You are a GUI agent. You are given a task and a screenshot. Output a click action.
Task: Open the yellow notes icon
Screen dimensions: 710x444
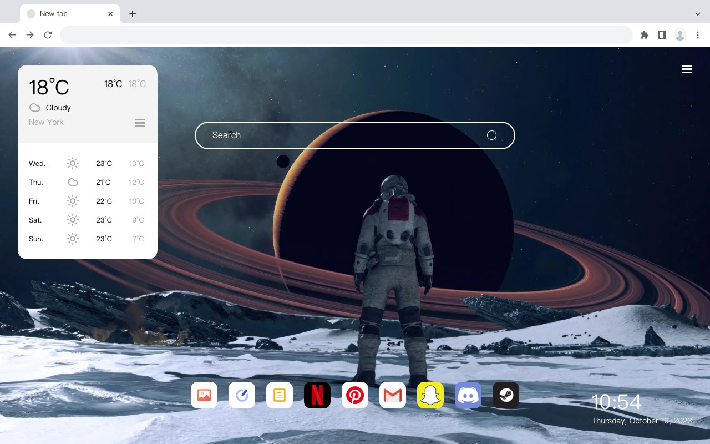pyautogui.click(x=280, y=395)
